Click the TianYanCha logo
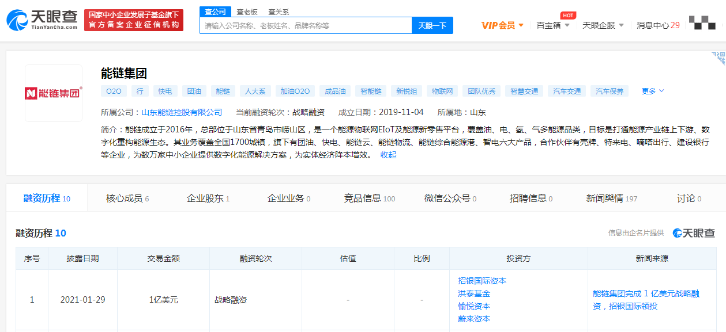 coord(42,20)
